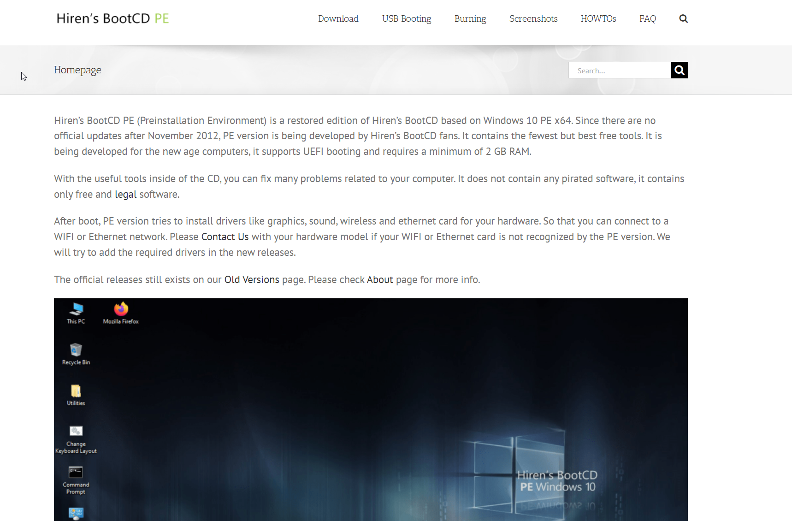Open the 'Old Versions' link
Image resolution: width=792 pixels, height=521 pixels.
point(252,280)
